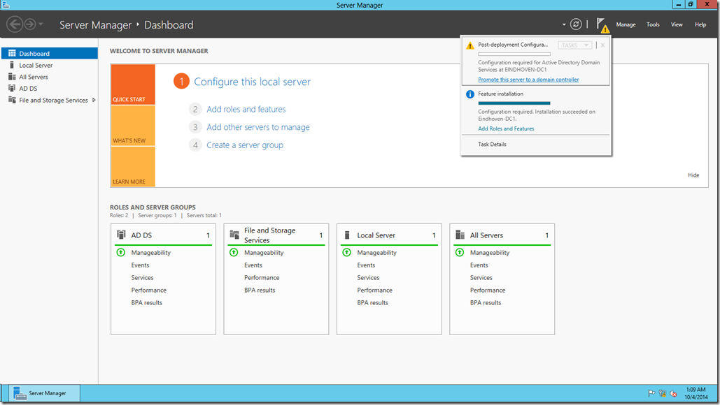This screenshot has width=720, height=405.
Task: Select Dashboard in the sidebar
Action: pos(50,53)
